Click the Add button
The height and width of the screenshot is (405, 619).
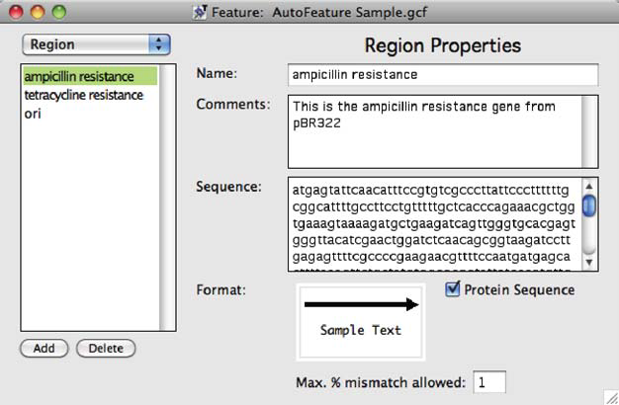[x=44, y=349]
